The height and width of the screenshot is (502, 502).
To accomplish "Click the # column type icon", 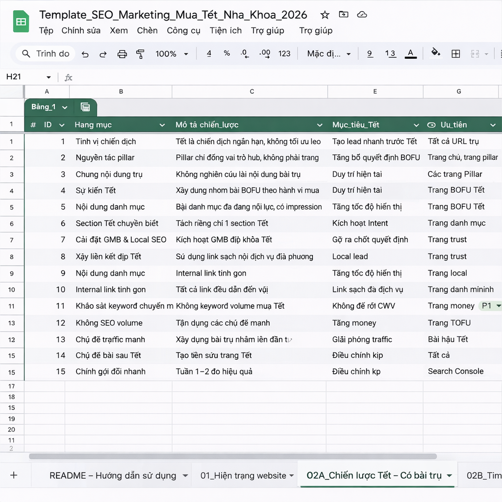I will [x=33, y=125].
